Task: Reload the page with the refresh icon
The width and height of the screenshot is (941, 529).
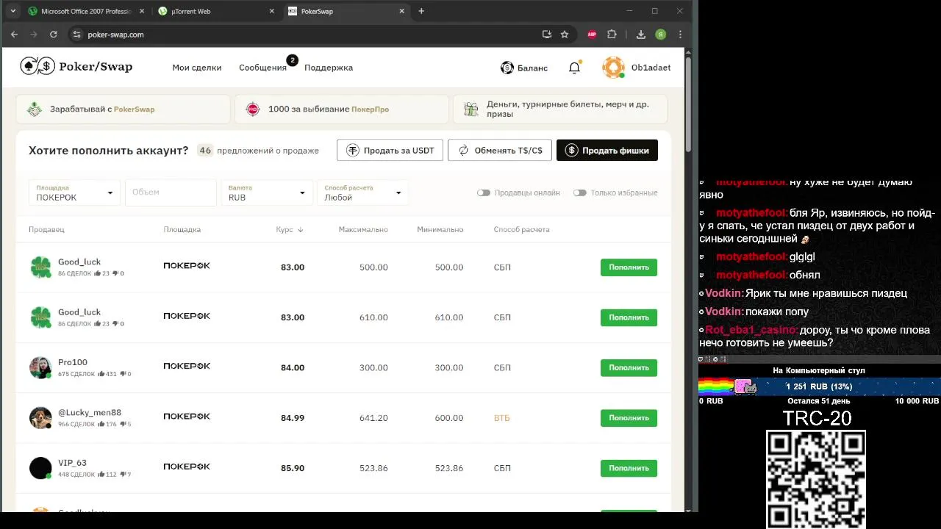Action: [54, 34]
